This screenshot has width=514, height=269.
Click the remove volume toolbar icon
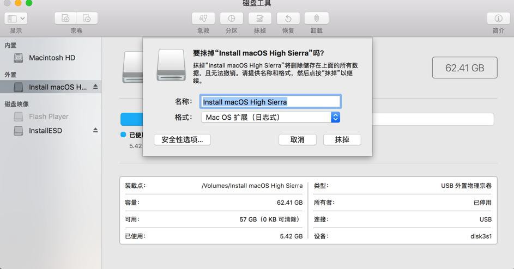(87, 19)
